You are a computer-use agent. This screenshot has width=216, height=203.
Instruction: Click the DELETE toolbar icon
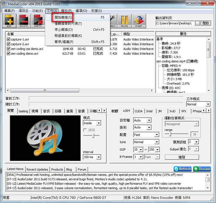coord(24,21)
